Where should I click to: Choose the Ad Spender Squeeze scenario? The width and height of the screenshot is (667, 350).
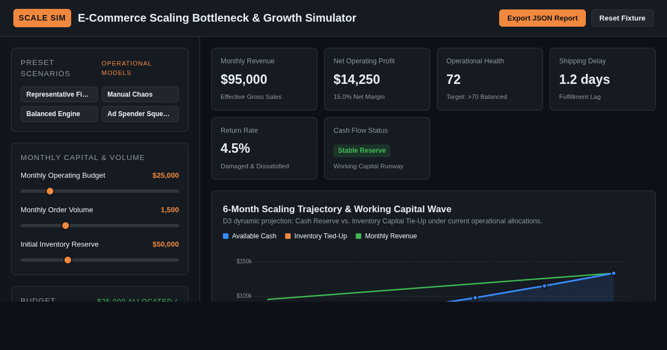point(140,114)
